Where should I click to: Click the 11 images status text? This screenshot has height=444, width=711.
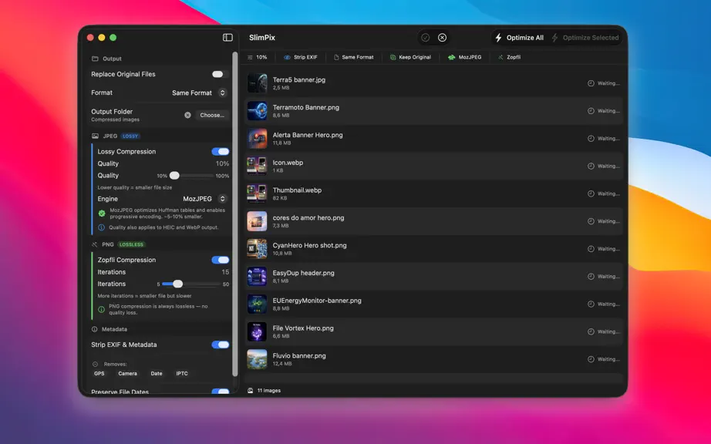tap(269, 391)
